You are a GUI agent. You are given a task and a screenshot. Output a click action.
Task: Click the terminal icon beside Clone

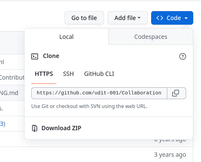(x=35, y=56)
